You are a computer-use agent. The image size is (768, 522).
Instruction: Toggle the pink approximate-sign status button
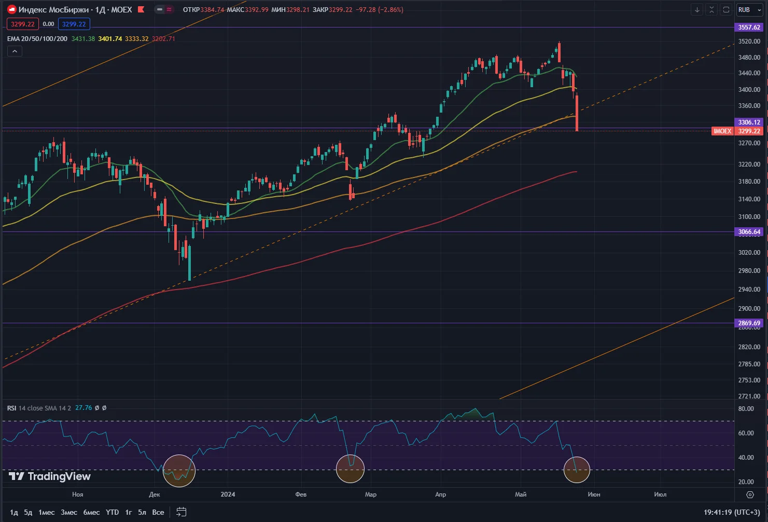(169, 9)
